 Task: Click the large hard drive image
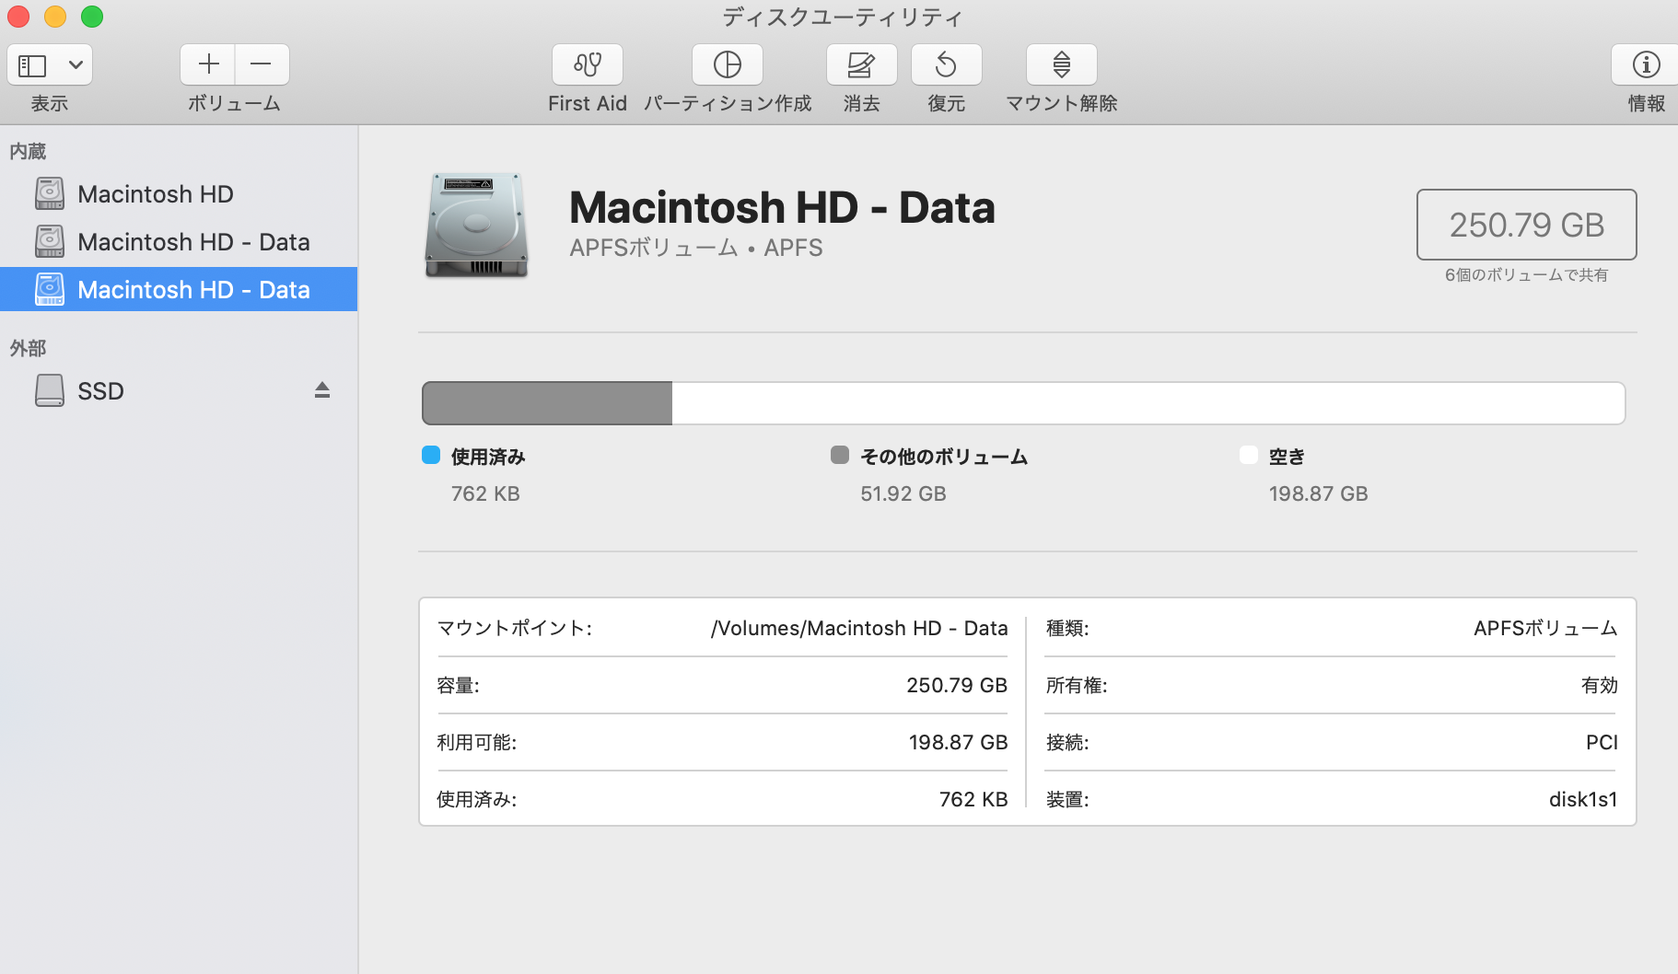coord(476,226)
